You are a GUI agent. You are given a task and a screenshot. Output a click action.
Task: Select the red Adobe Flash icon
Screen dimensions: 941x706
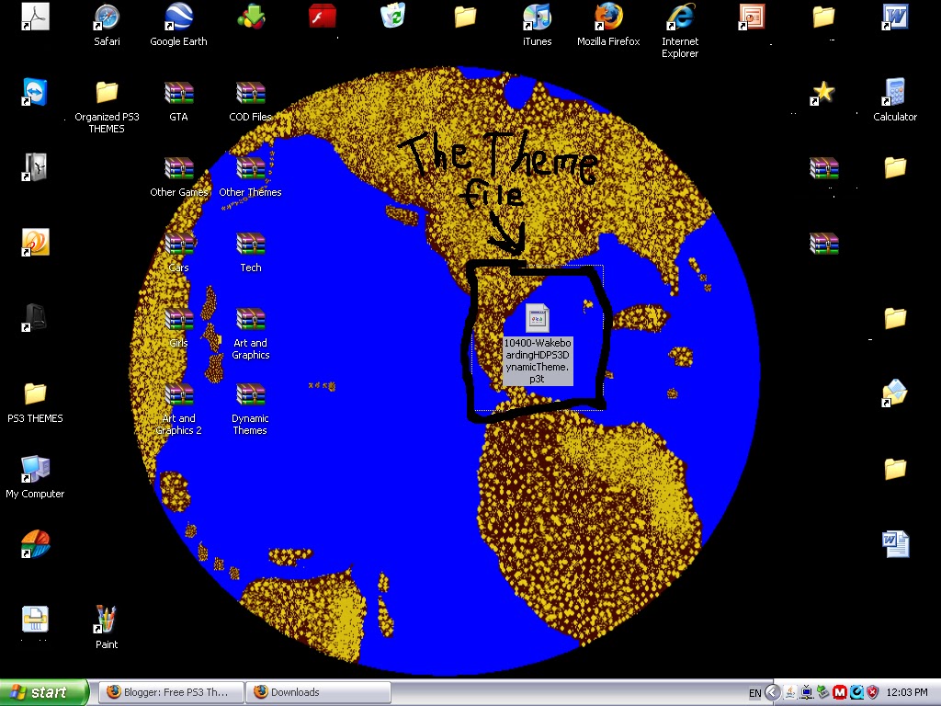click(x=323, y=17)
